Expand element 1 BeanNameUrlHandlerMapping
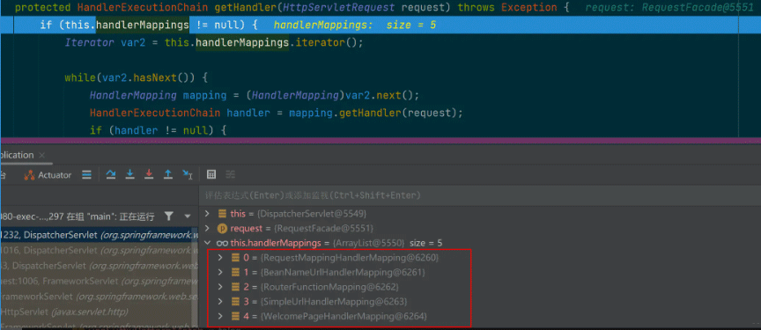Image resolution: width=761 pixels, height=330 pixels. (x=221, y=272)
